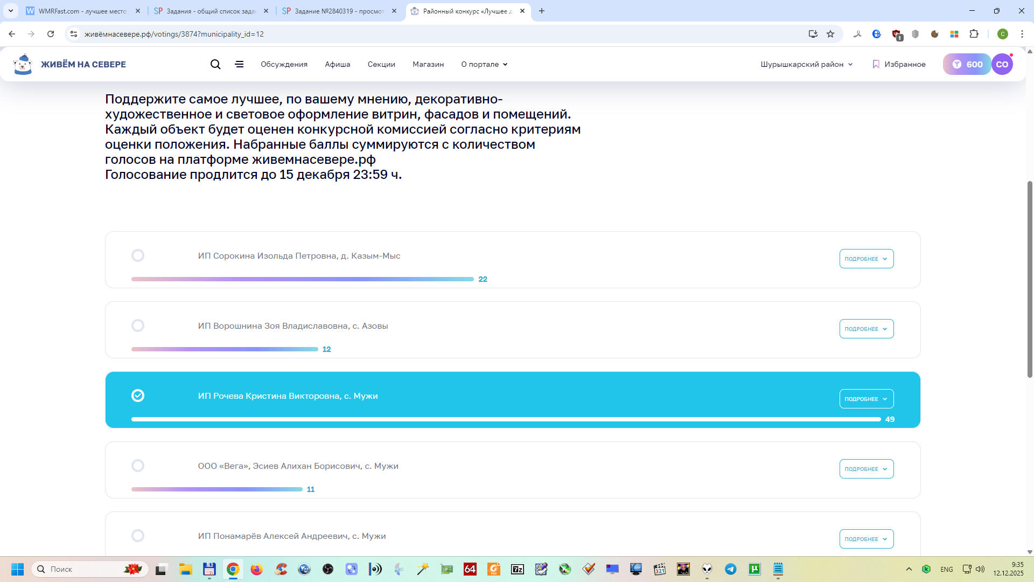Select radio for ООО «Вега» Эсиев
The height and width of the screenshot is (582, 1034).
point(138,466)
